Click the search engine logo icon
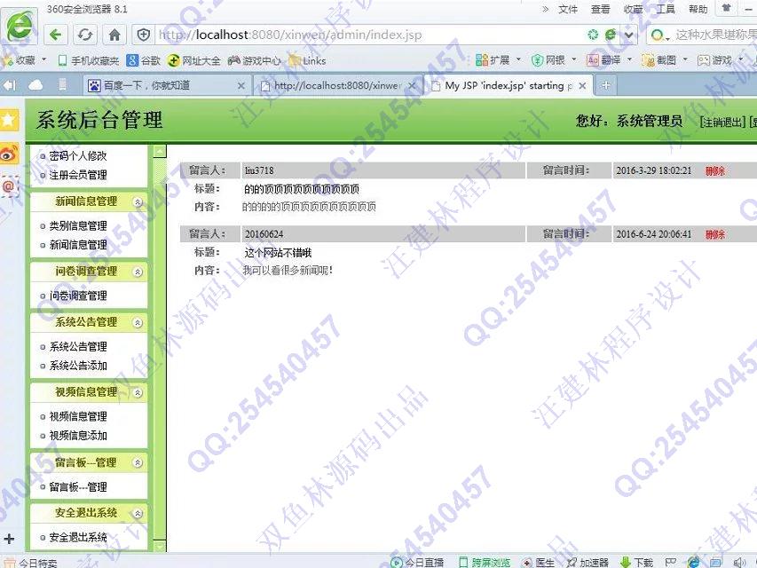 658,35
